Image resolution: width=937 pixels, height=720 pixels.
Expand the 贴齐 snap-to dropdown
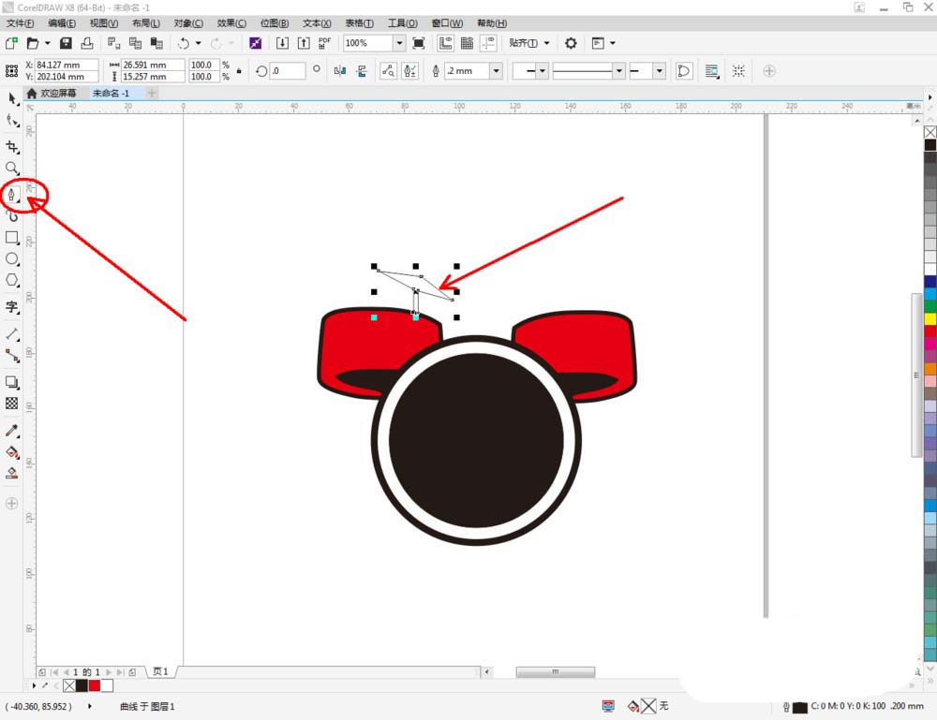(546, 43)
